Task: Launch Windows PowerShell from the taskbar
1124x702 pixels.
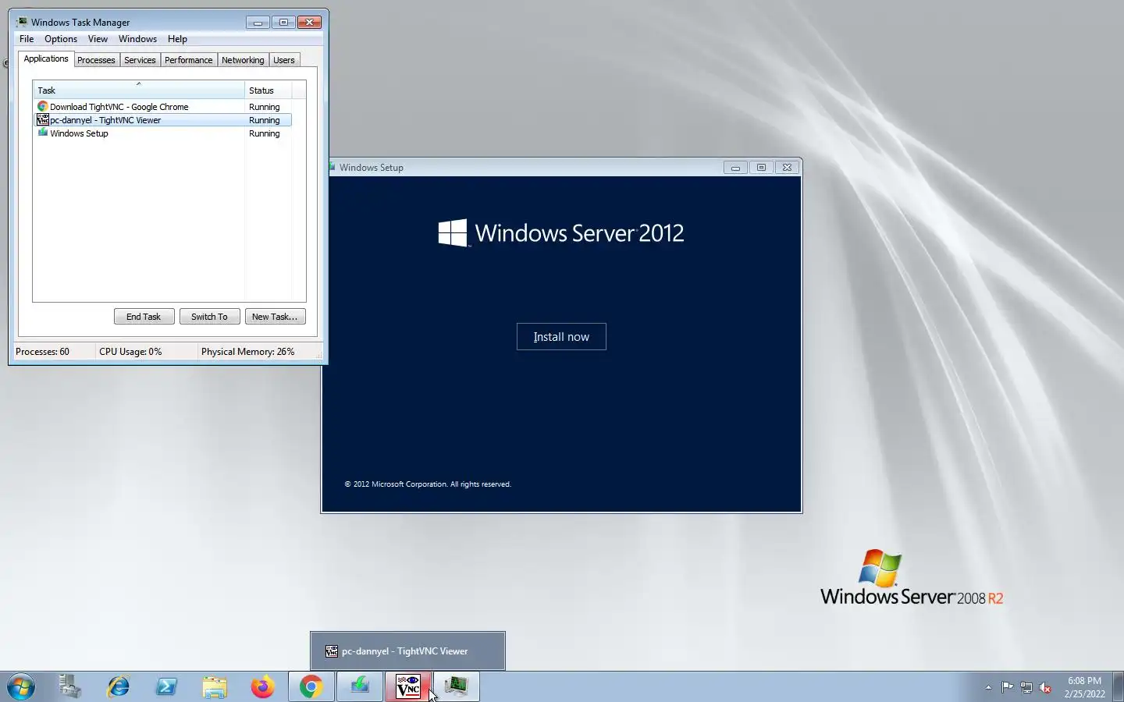Action: pyautogui.click(x=166, y=686)
